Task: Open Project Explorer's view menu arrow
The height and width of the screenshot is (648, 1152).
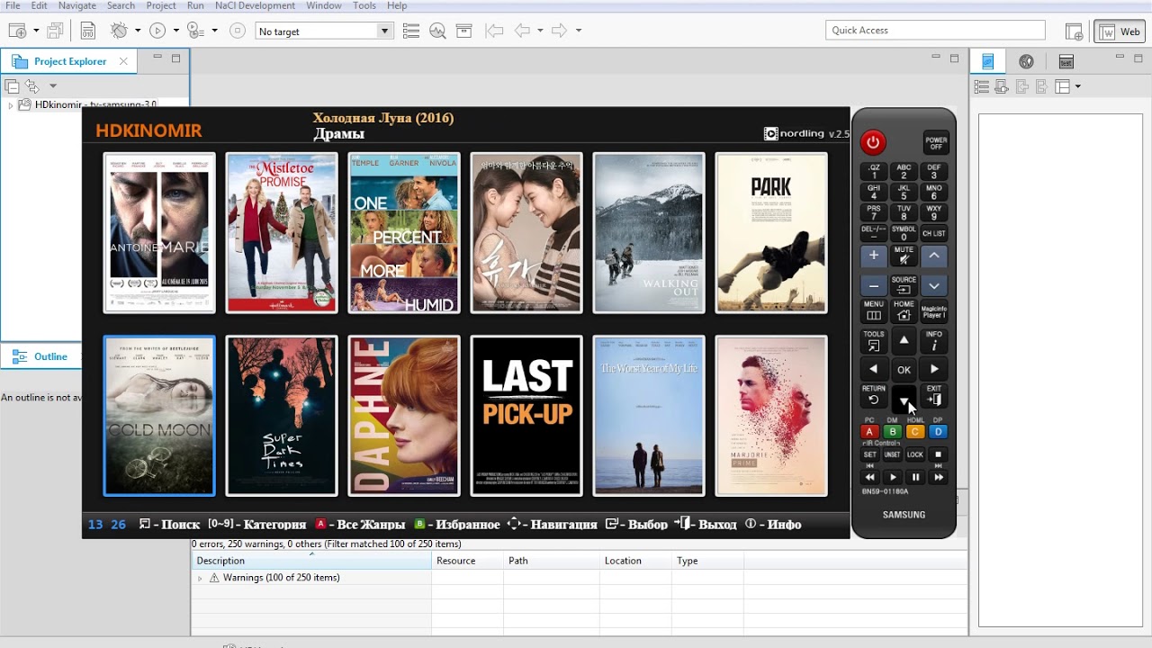Action: click(53, 86)
